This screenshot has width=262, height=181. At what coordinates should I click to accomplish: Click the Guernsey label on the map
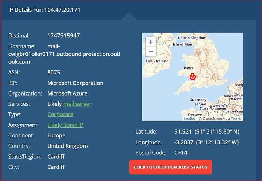click(x=198, y=100)
